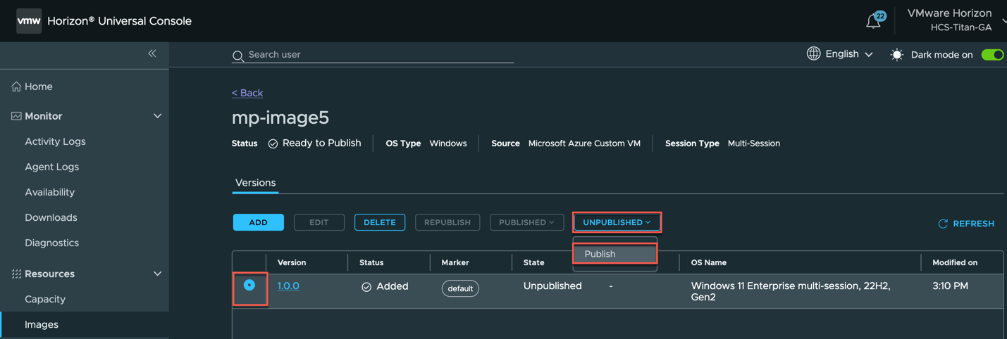Click the Unpublished state cell
Screen dimensions: 1007x339
(552, 286)
